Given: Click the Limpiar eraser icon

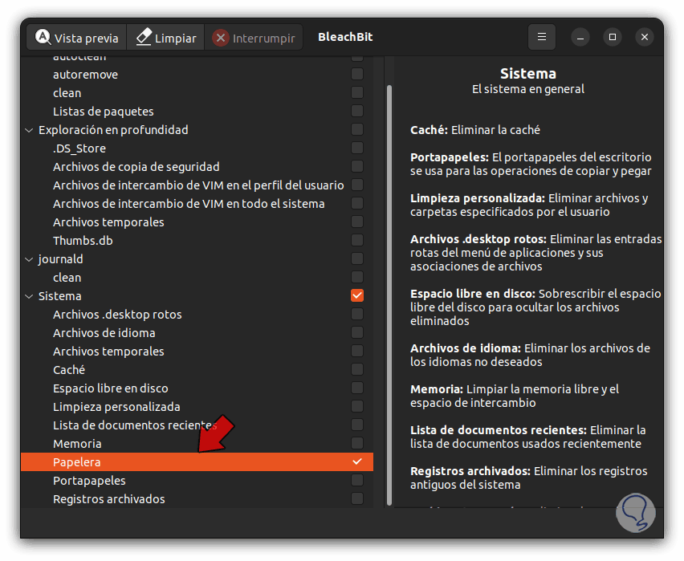Looking at the screenshot, I should pos(144,37).
